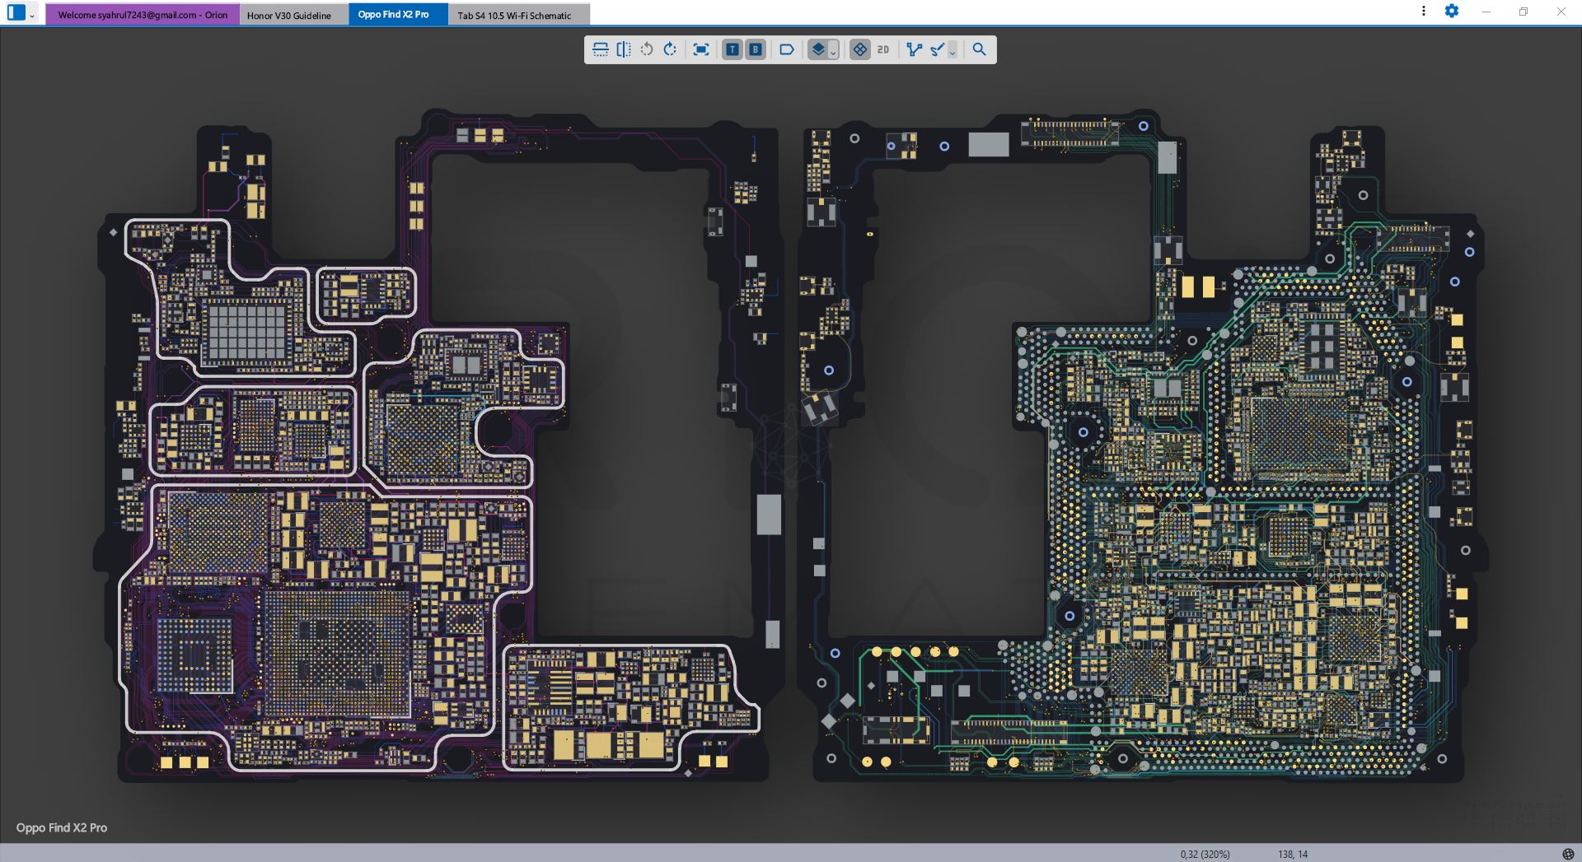The width and height of the screenshot is (1582, 862).
Task: Activate the route drawing tool
Action: pos(937,49)
